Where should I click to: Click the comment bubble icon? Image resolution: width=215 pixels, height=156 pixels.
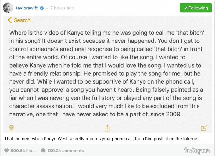[43, 151]
